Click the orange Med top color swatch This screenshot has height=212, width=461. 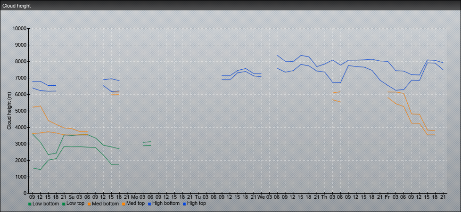pyautogui.click(x=123, y=204)
